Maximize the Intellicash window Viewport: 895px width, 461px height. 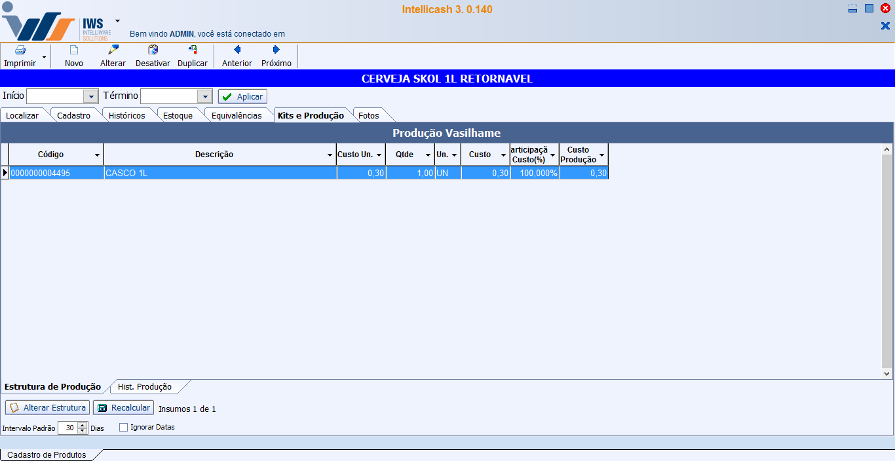coord(869,9)
